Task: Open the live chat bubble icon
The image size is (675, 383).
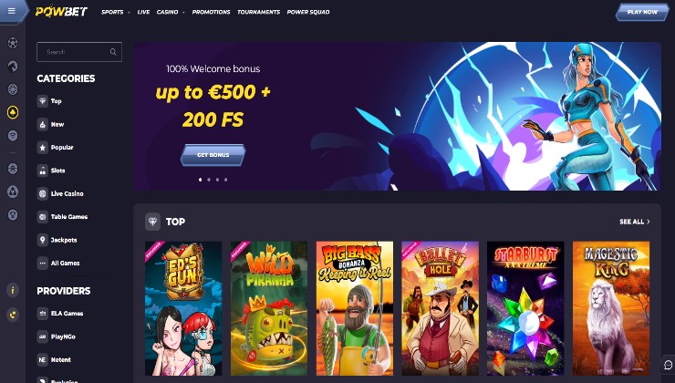Action: 668,366
